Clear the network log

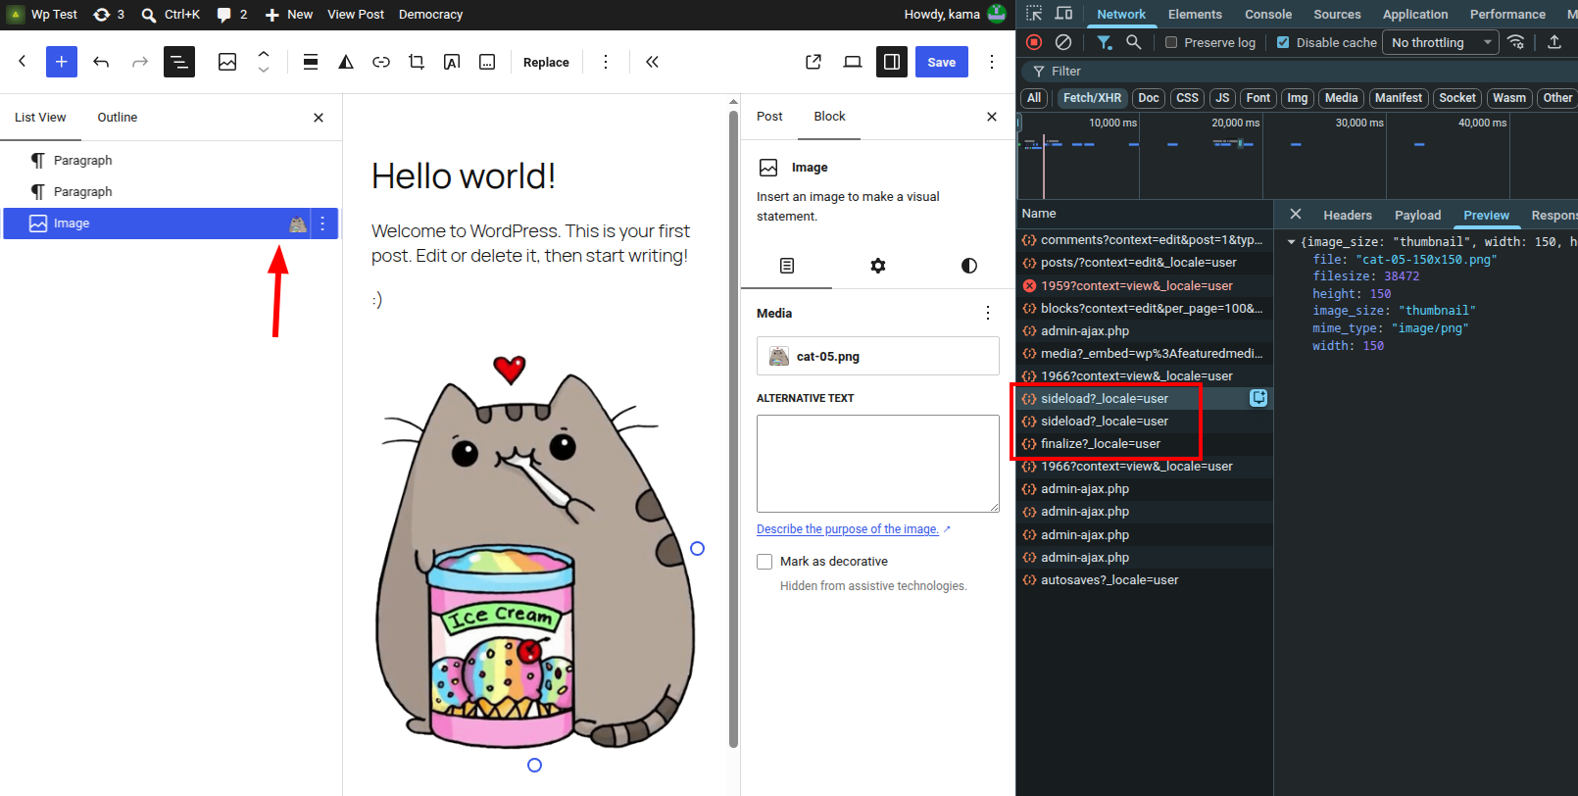click(1063, 42)
